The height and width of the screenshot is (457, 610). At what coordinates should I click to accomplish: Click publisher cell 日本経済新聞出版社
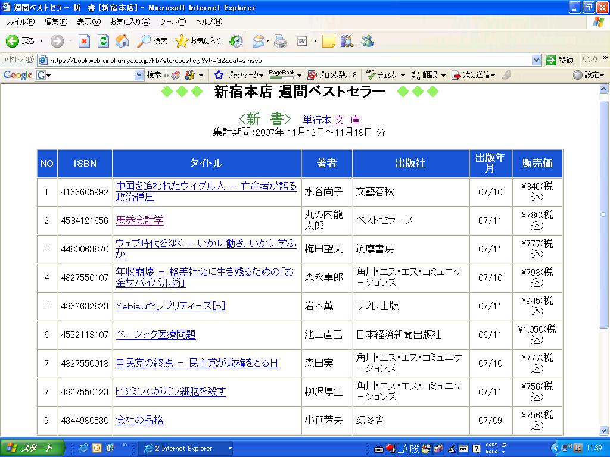pyautogui.click(x=410, y=334)
